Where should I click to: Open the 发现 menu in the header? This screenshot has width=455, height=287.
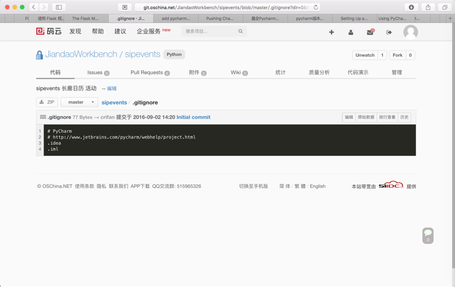(x=75, y=31)
